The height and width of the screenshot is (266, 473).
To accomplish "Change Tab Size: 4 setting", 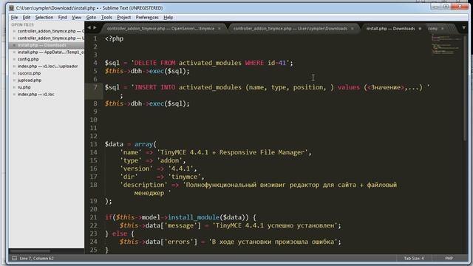I will click(414, 258).
